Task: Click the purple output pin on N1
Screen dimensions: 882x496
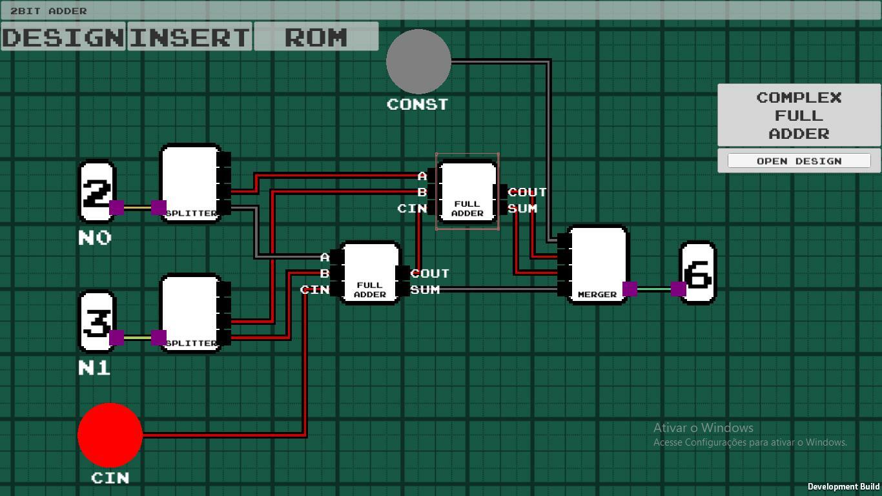Action: 117,338
